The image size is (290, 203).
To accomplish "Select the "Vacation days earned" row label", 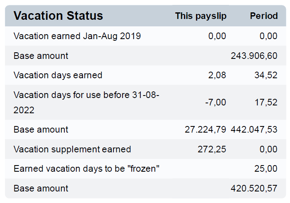I will (58, 75).
